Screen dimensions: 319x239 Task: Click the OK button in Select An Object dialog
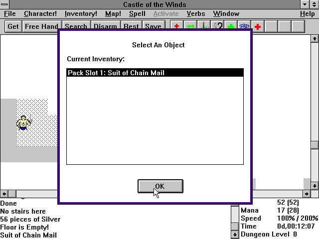coord(160,186)
